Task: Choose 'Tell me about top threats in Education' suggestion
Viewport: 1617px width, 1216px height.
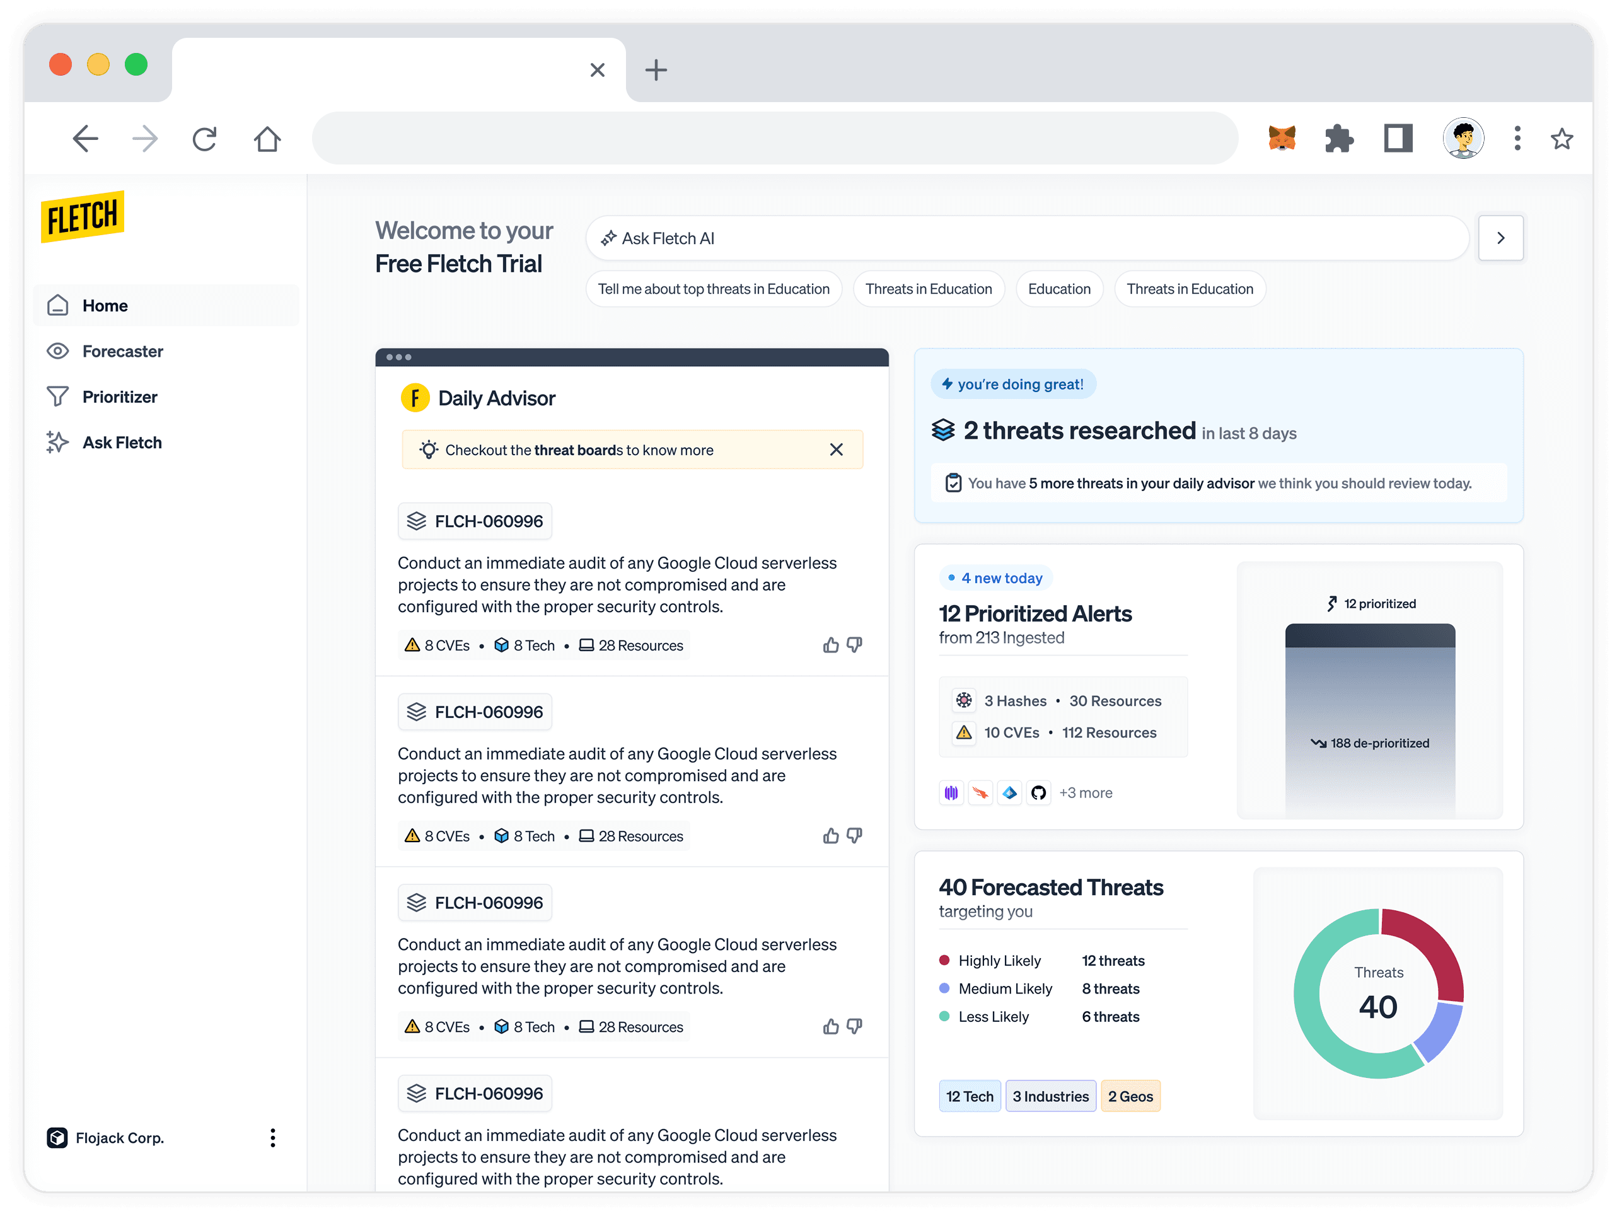Action: click(x=714, y=289)
